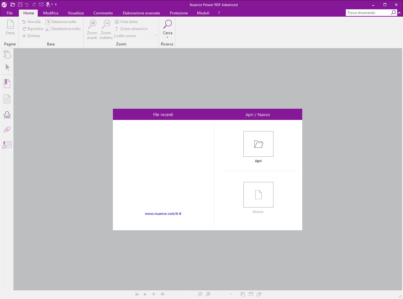Choose the arrow Select tool in sidebar
The width and height of the screenshot is (403, 299).
[8, 67]
